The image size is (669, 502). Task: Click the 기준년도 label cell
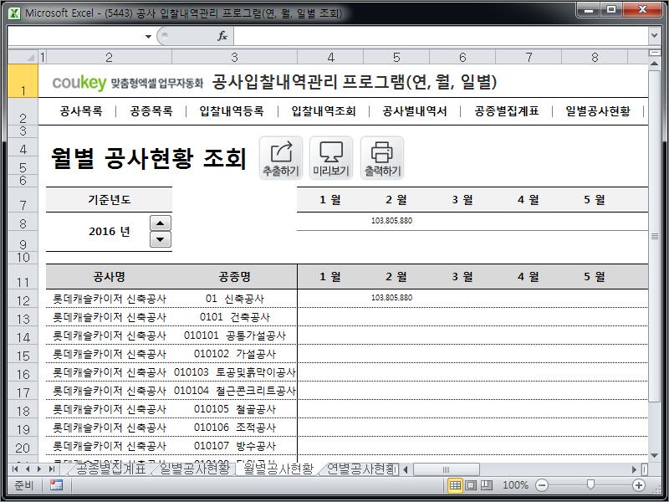click(110, 199)
